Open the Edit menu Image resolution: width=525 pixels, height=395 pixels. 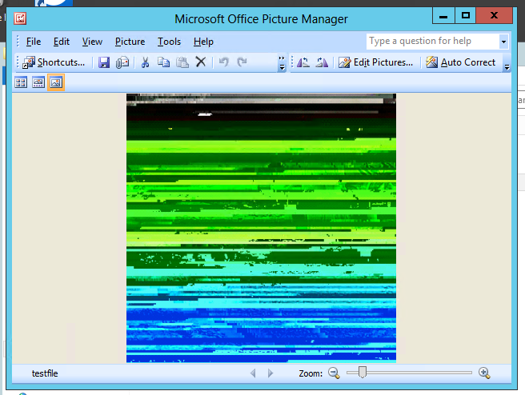tap(62, 42)
